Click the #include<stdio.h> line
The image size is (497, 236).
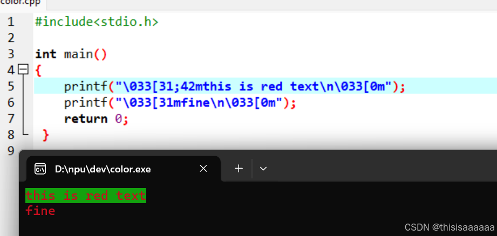pyautogui.click(x=97, y=22)
